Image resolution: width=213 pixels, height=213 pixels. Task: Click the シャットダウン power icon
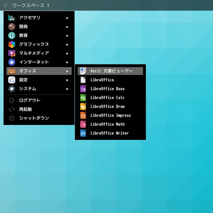tap(12, 118)
